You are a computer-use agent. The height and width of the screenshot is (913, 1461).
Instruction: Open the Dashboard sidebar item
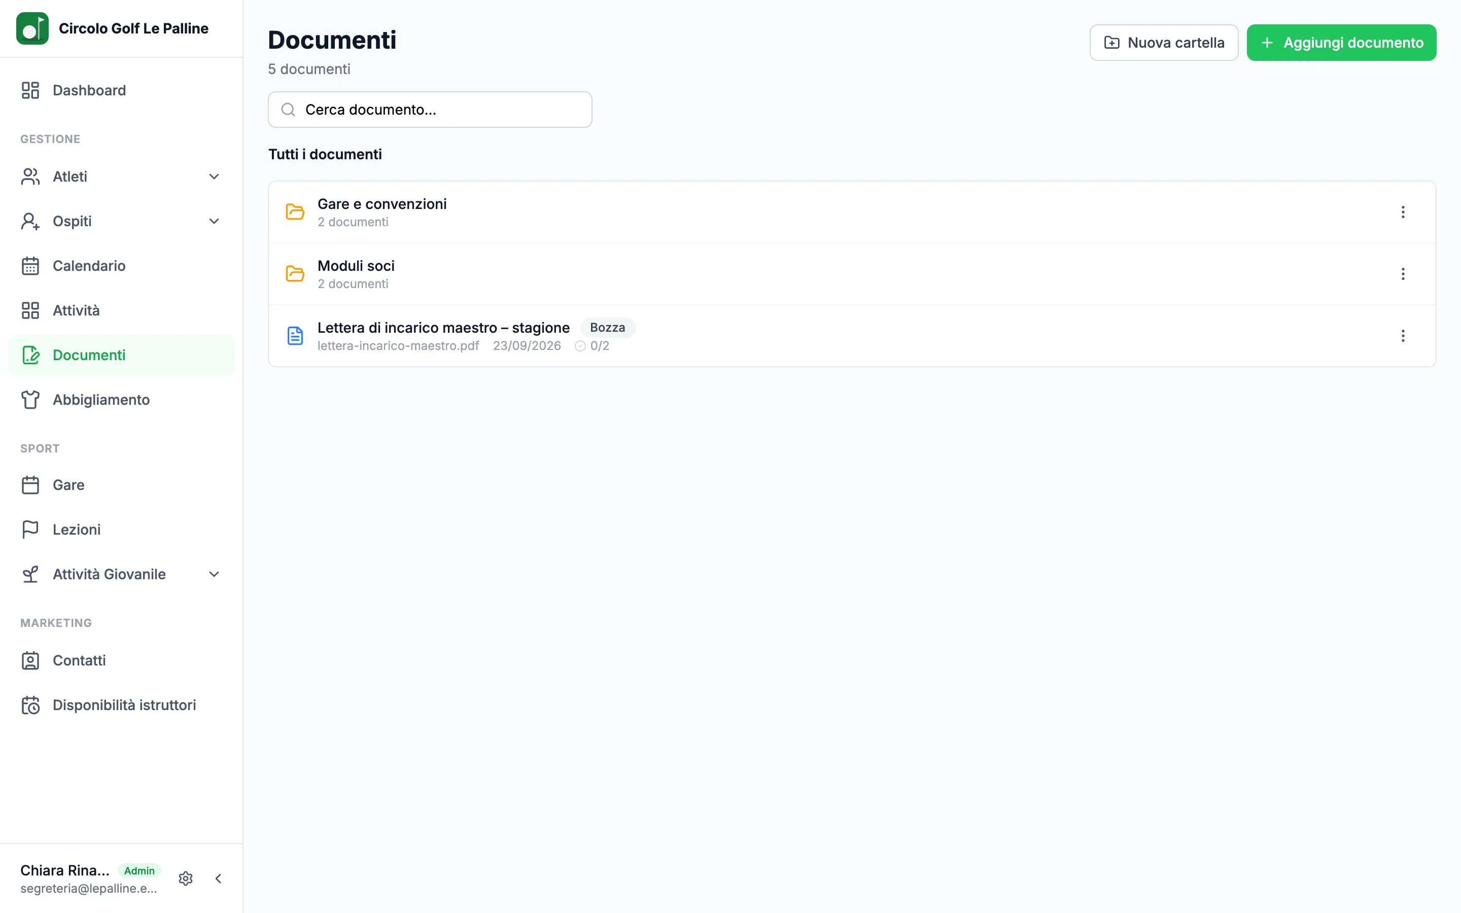(x=121, y=91)
